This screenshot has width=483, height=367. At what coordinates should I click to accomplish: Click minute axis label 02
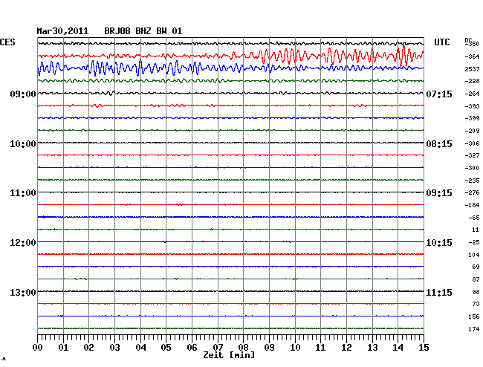click(88, 348)
